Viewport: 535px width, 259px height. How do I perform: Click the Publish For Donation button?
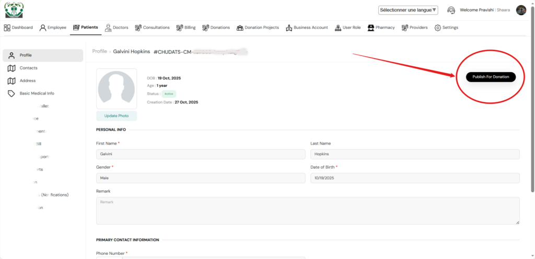tap(491, 77)
